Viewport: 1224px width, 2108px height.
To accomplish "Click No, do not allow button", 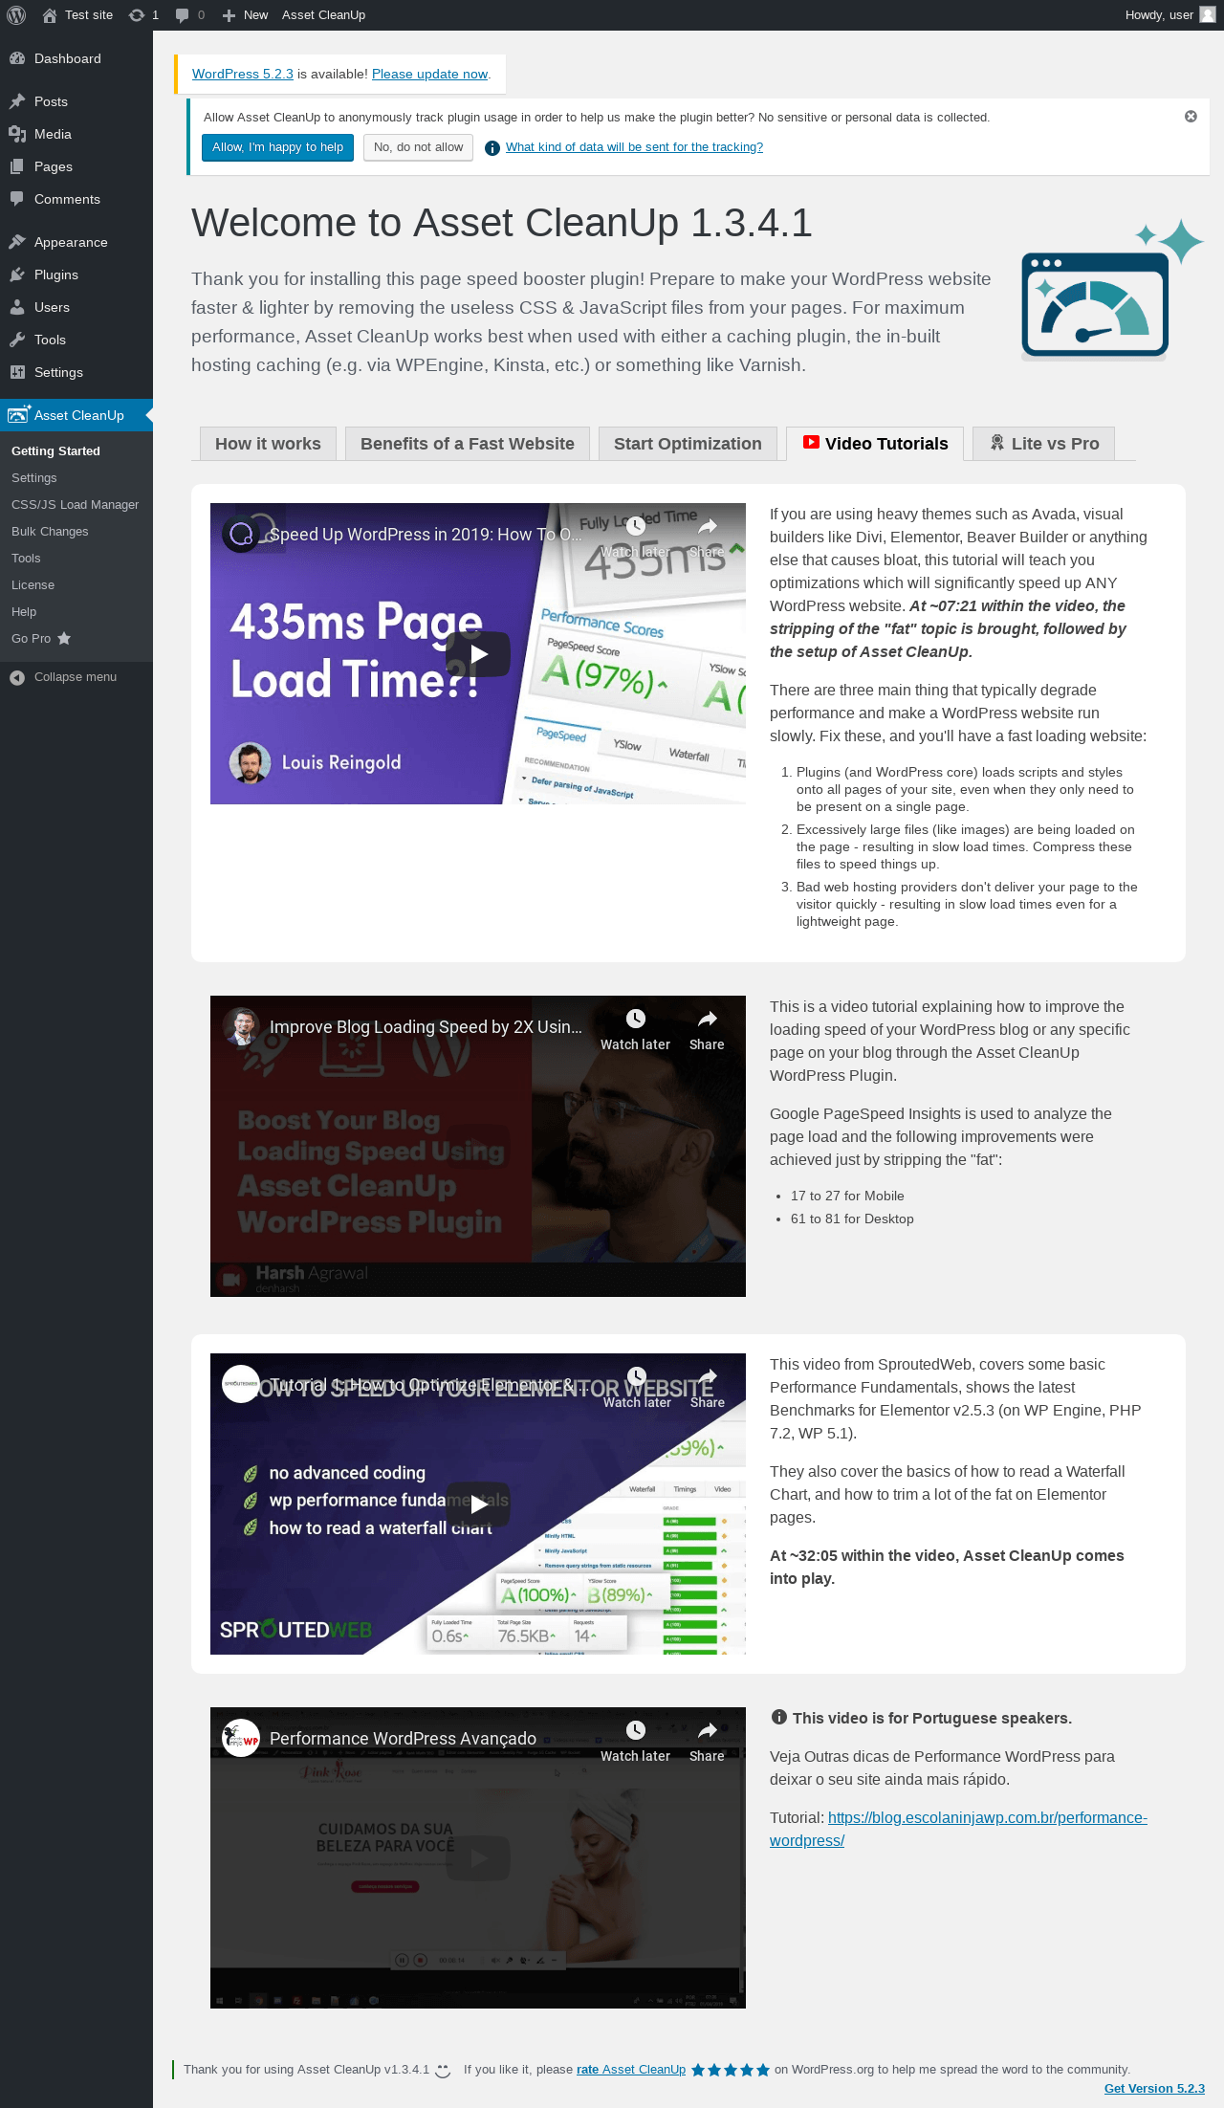I will 418,147.
